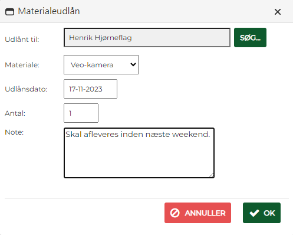Viewport: 293px width, 235px height.
Task: Click the textarea resize grip in Note box
Action: click(x=211, y=175)
